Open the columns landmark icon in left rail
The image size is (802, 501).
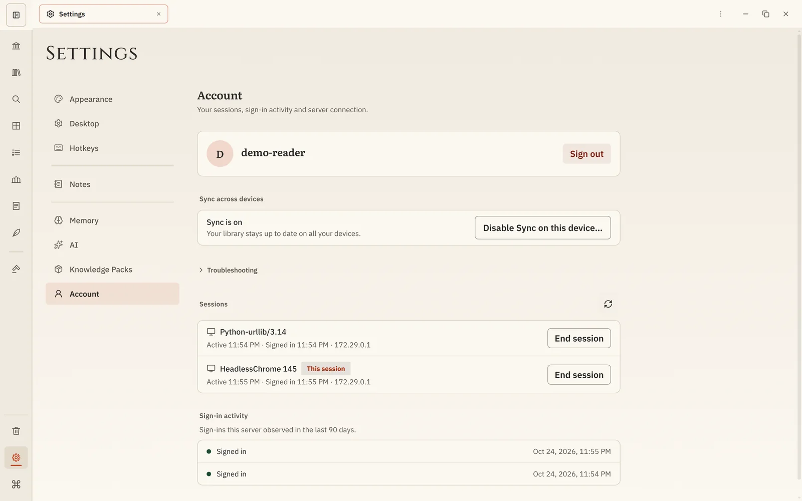(x=16, y=179)
